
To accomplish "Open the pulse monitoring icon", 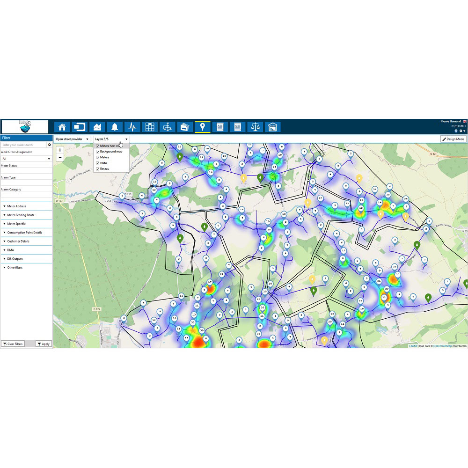I will click(x=132, y=127).
